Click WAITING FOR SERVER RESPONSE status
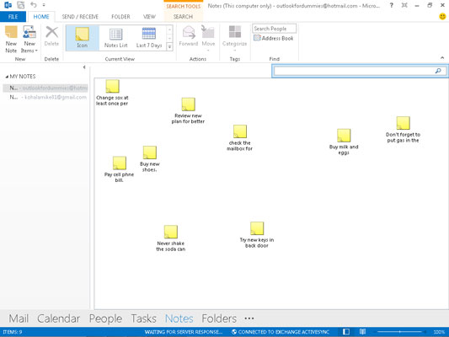Viewport: 449px width, 337px height. pyautogui.click(x=184, y=332)
